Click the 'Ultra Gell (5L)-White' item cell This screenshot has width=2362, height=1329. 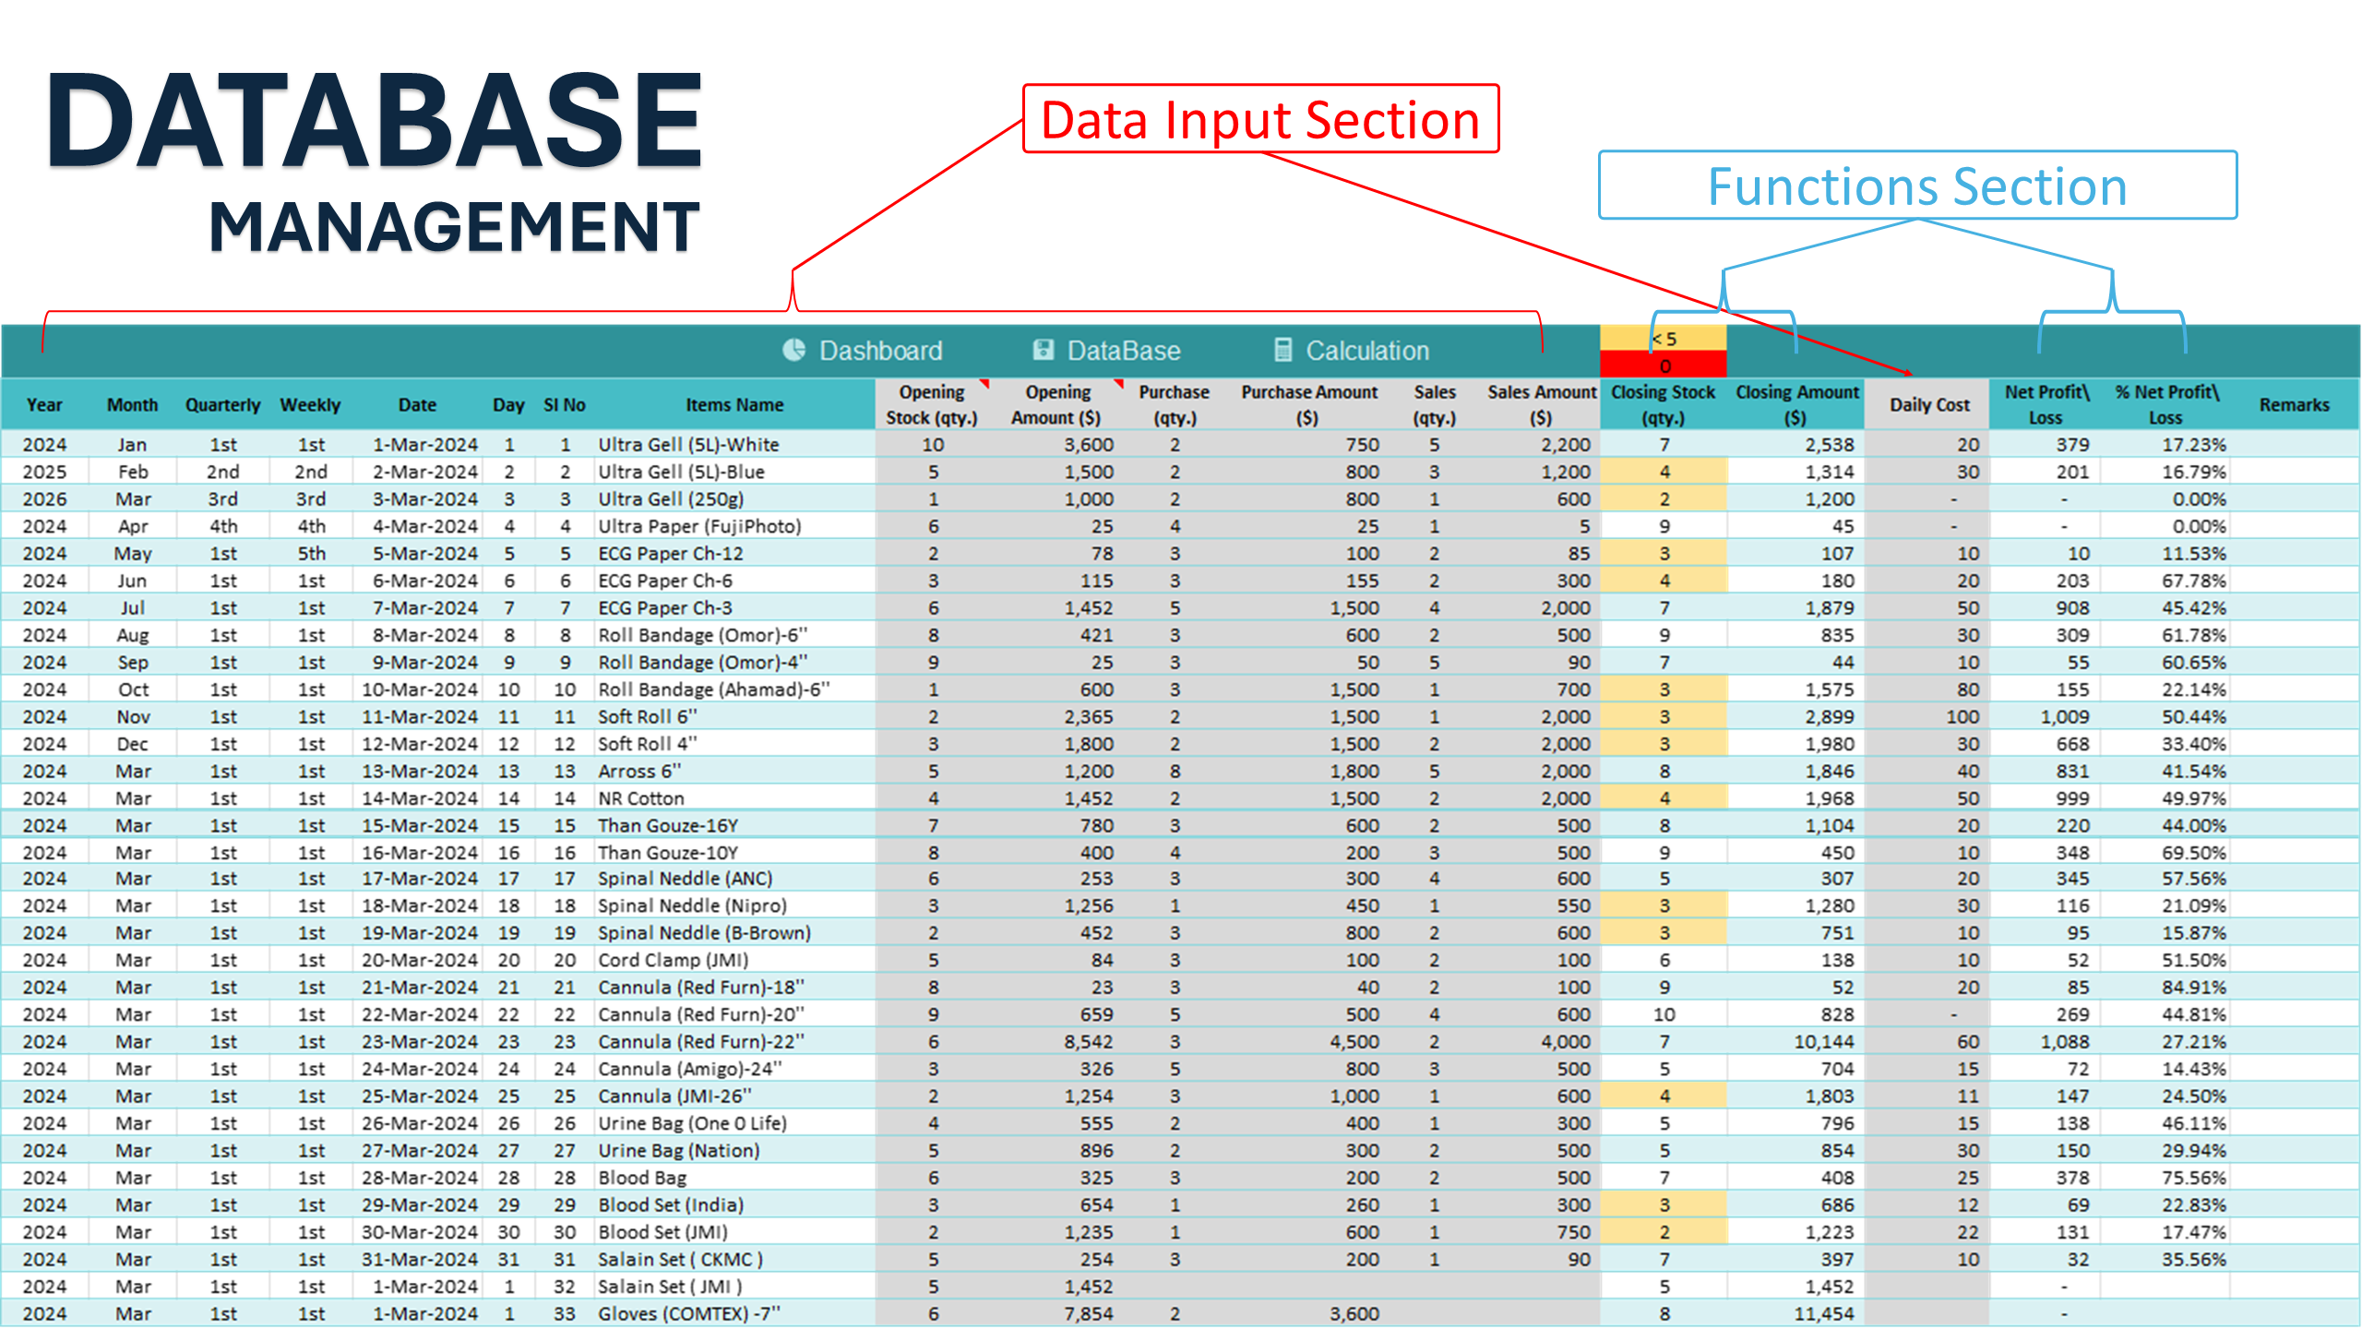pyautogui.click(x=734, y=444)
